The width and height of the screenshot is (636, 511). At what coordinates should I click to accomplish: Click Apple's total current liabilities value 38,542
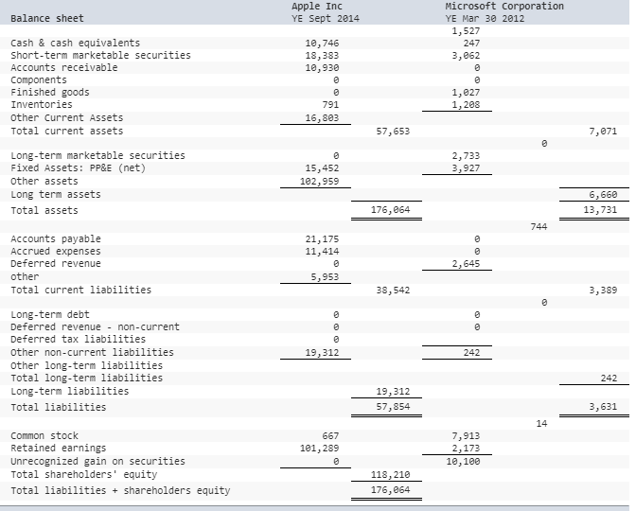[393, 290]
